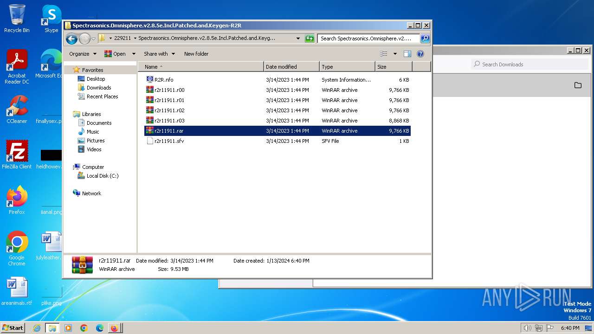The width and height of the screenshot is (594, 334).
Task: Sort by the Size column header
Action: pos(394,67)
